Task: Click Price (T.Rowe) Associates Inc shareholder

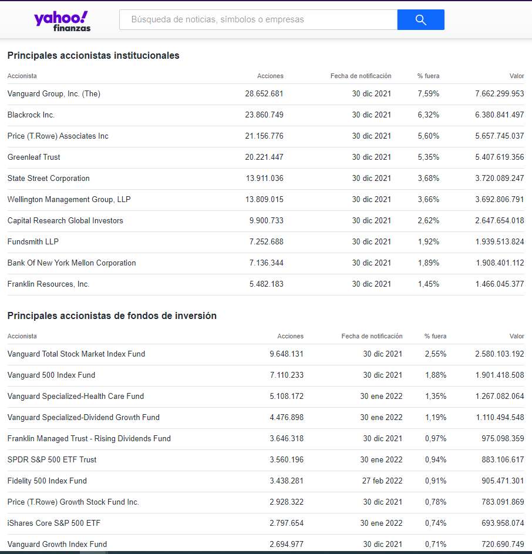Action: pos(58,136)
